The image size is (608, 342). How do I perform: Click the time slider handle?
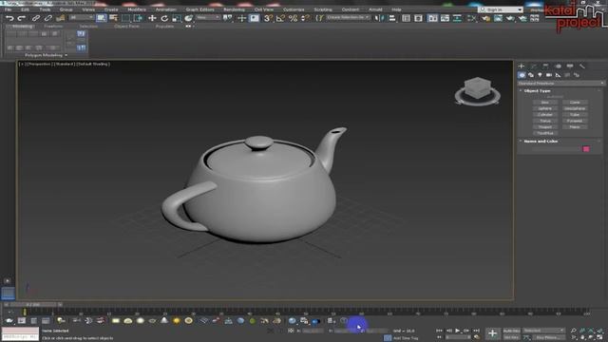point(32,304)
